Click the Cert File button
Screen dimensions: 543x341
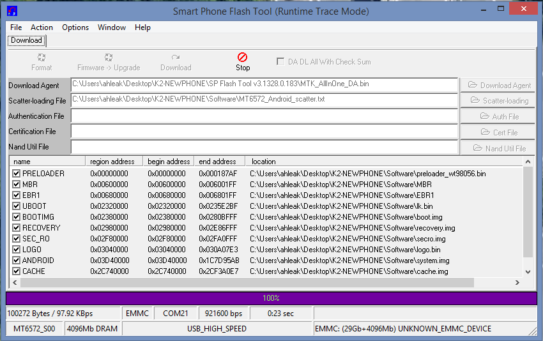pos(498,133)
